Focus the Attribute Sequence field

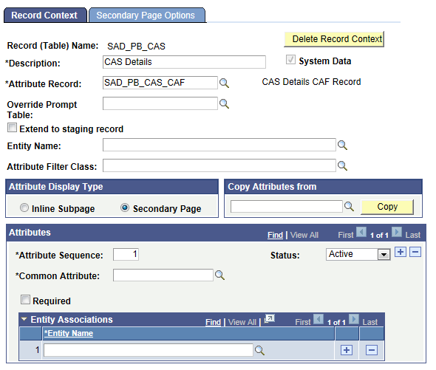tap(126, 254)
